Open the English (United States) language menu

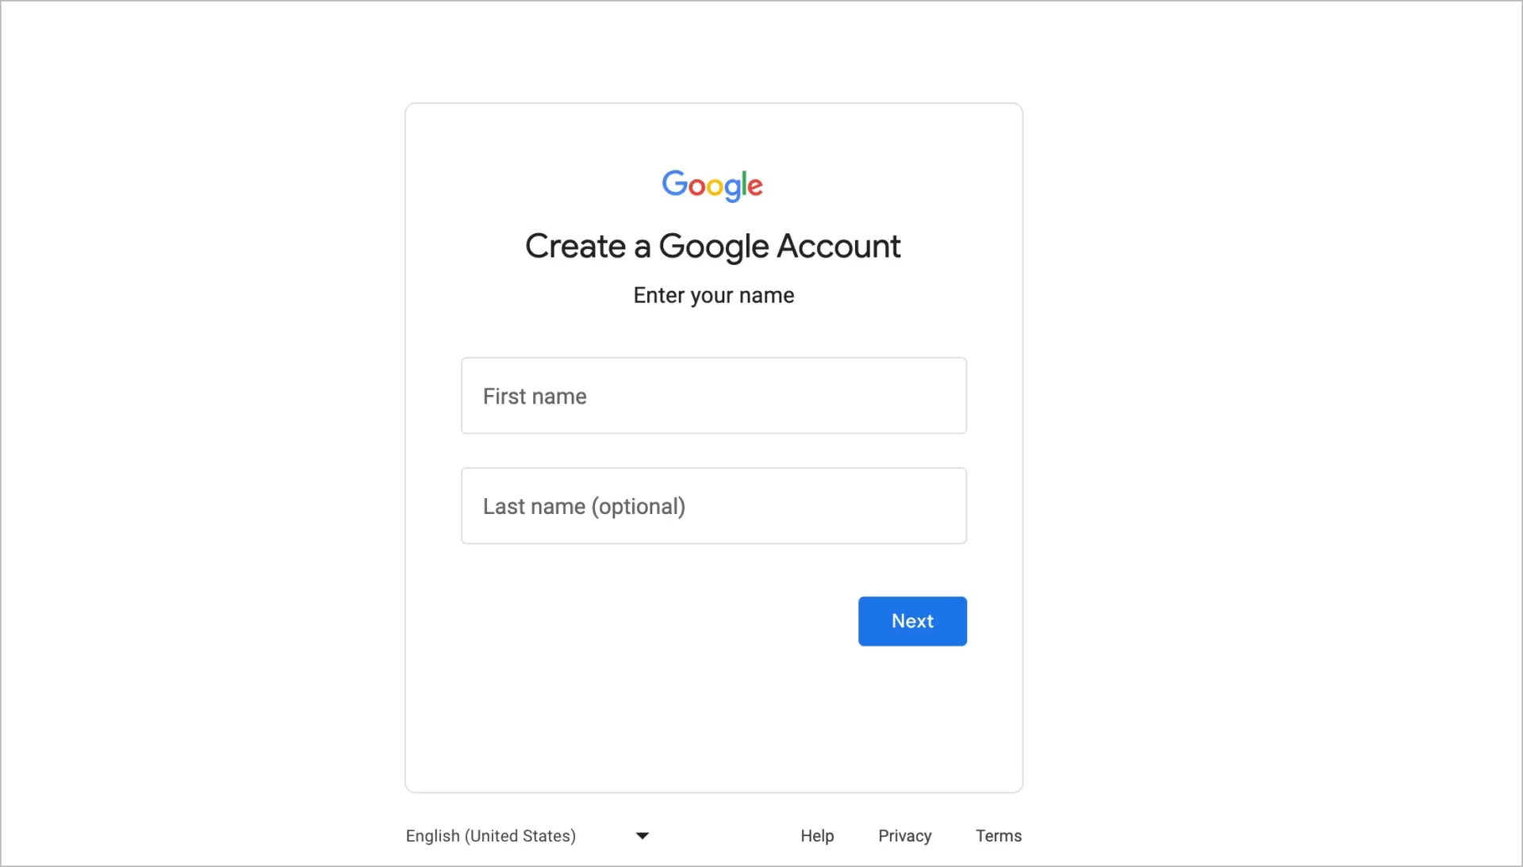tap(490, 835)
